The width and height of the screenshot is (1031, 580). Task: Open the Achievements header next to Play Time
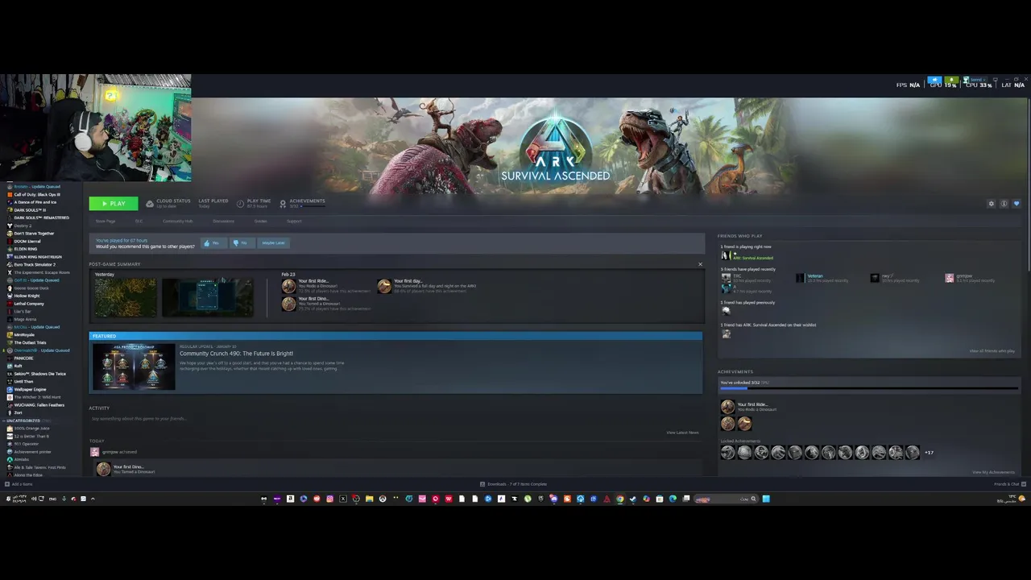(x=307, y=201)
